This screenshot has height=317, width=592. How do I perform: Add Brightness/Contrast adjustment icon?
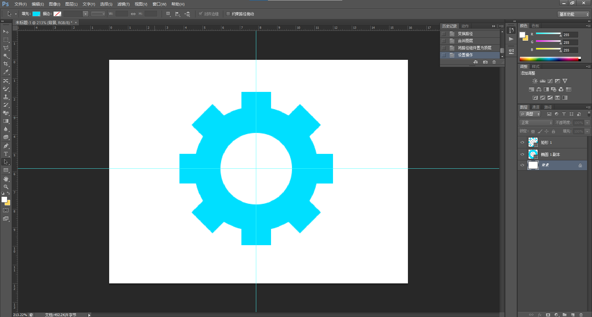coord(535,81)
